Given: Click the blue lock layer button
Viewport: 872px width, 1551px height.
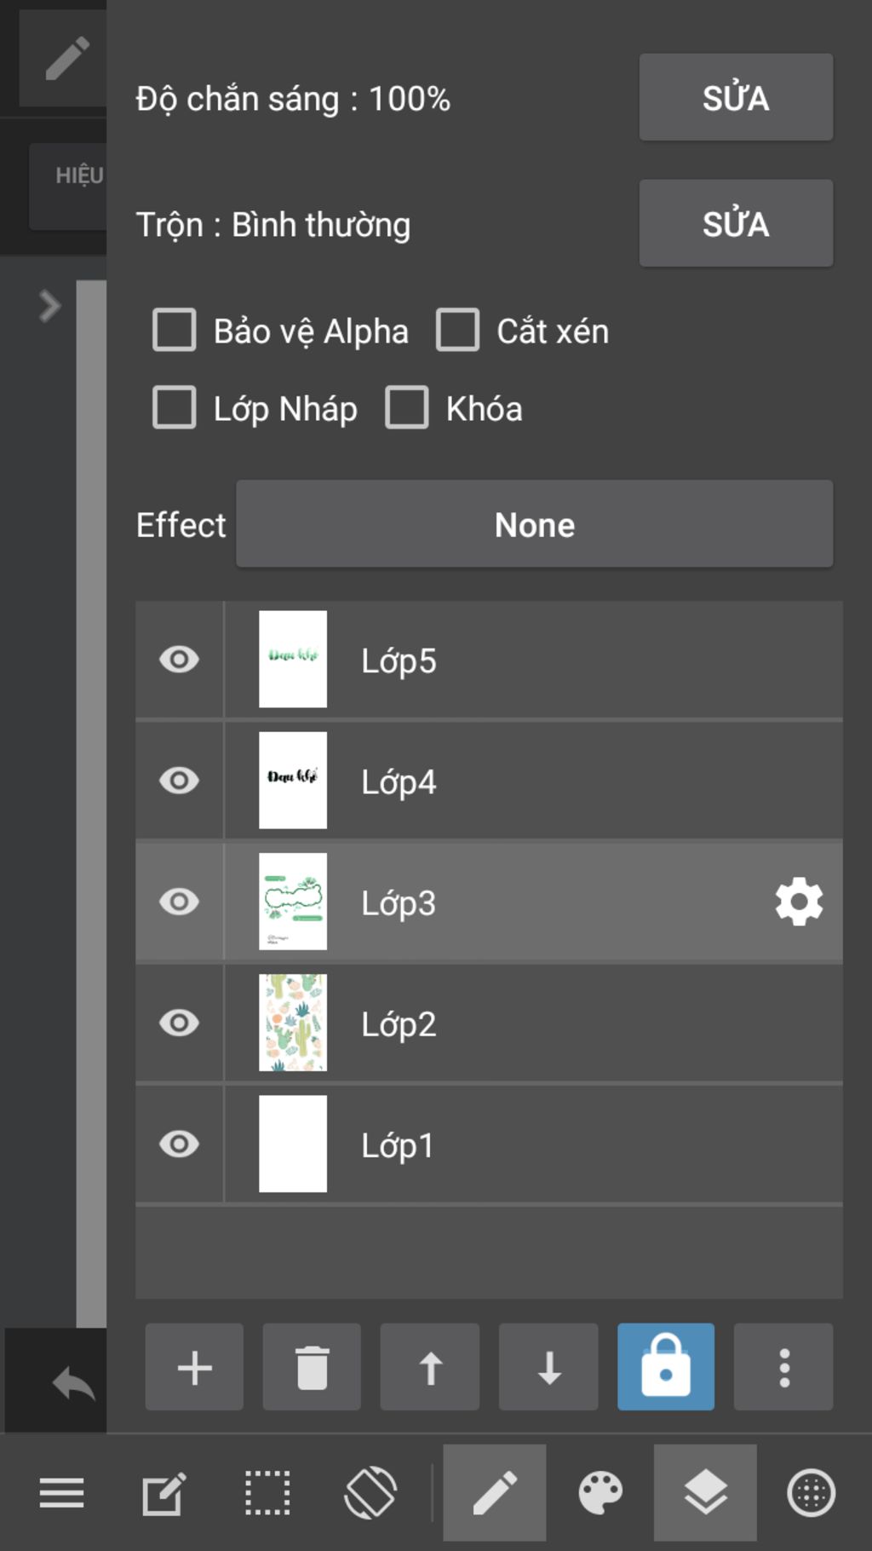Looking at the screenshot, I should point(666,1367).
